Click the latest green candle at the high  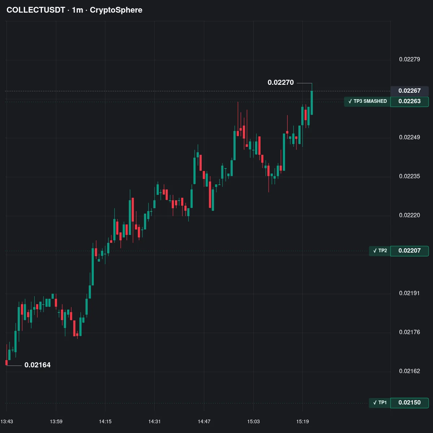pos(312,103)
